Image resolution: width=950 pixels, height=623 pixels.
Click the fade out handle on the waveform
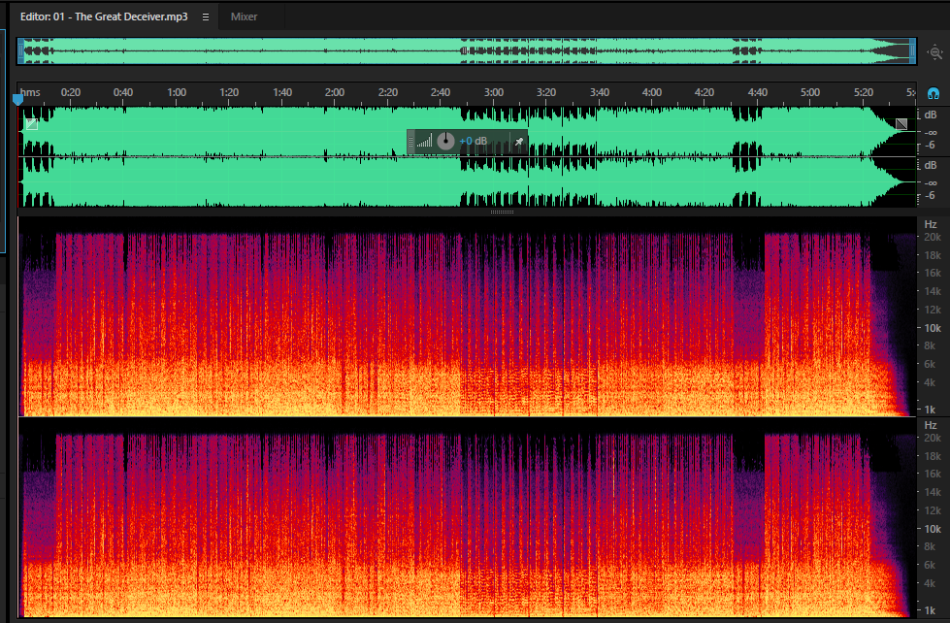pyautogui.click(x=901, y=124)
